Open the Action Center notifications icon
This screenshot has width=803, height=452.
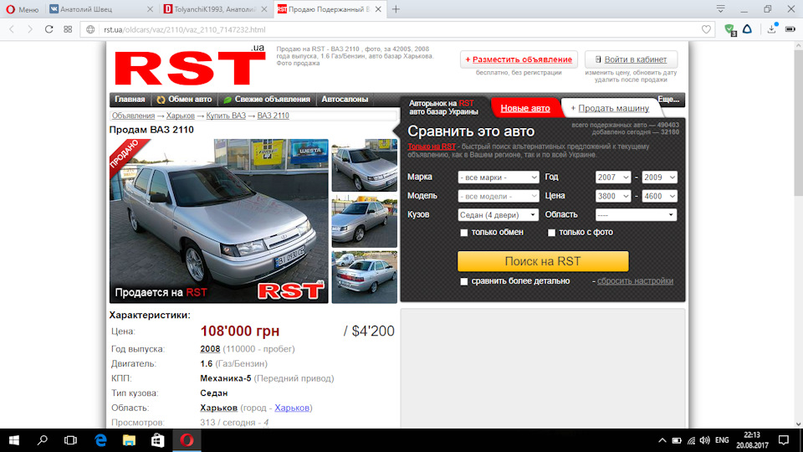point(784,440)
